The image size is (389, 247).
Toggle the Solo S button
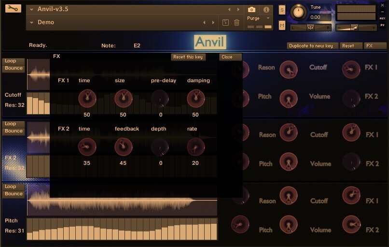[x=282, y=10]
